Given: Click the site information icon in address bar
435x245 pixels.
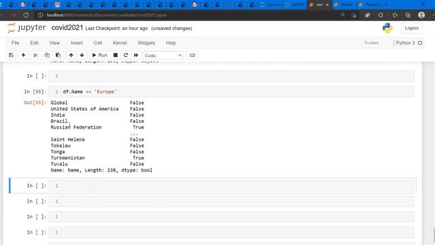Looking at the screenshot, I should tap(41, 15).
